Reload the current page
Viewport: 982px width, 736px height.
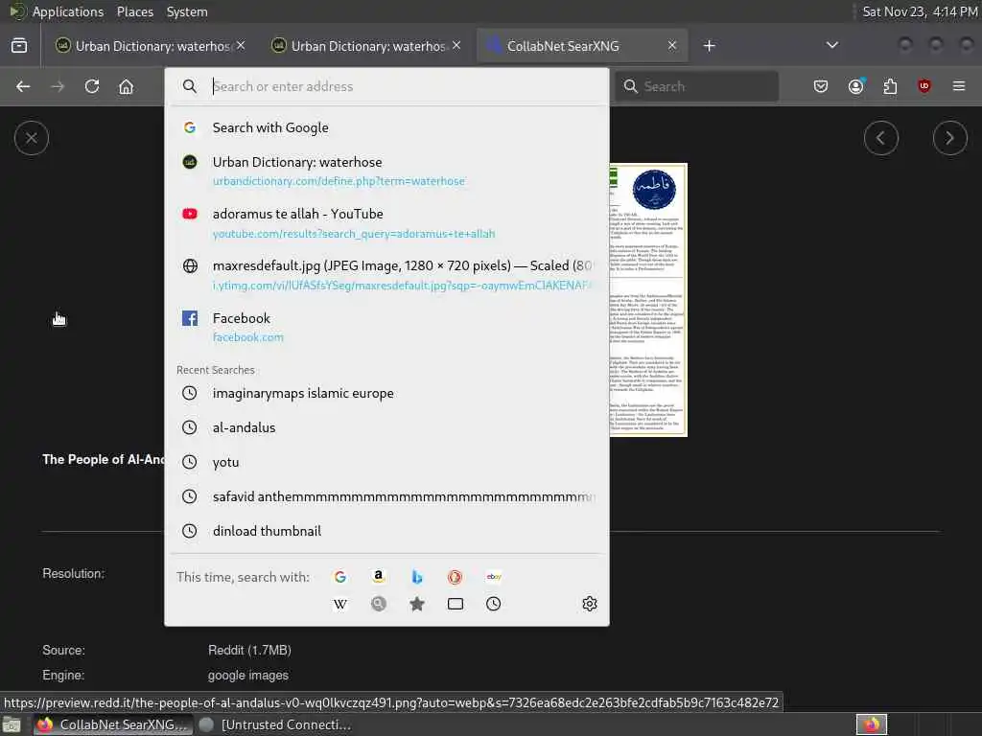coord(92,86)
